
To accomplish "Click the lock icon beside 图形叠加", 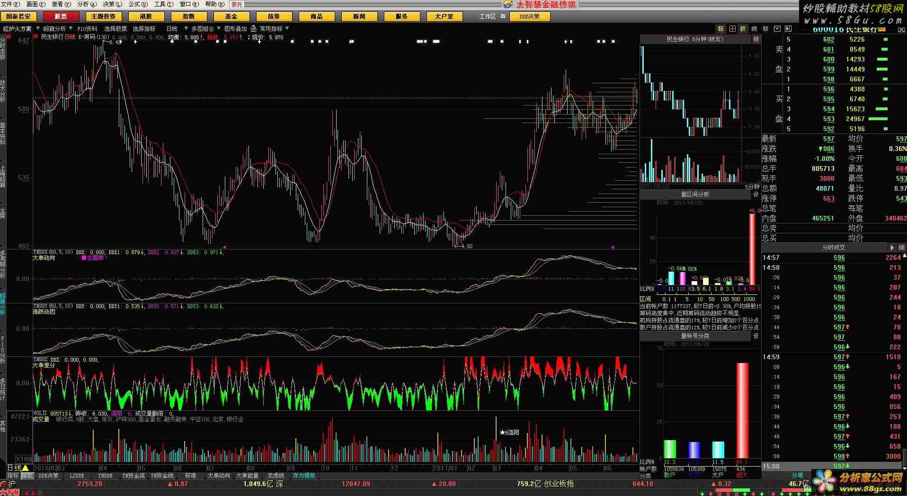I will coord(253,28).
